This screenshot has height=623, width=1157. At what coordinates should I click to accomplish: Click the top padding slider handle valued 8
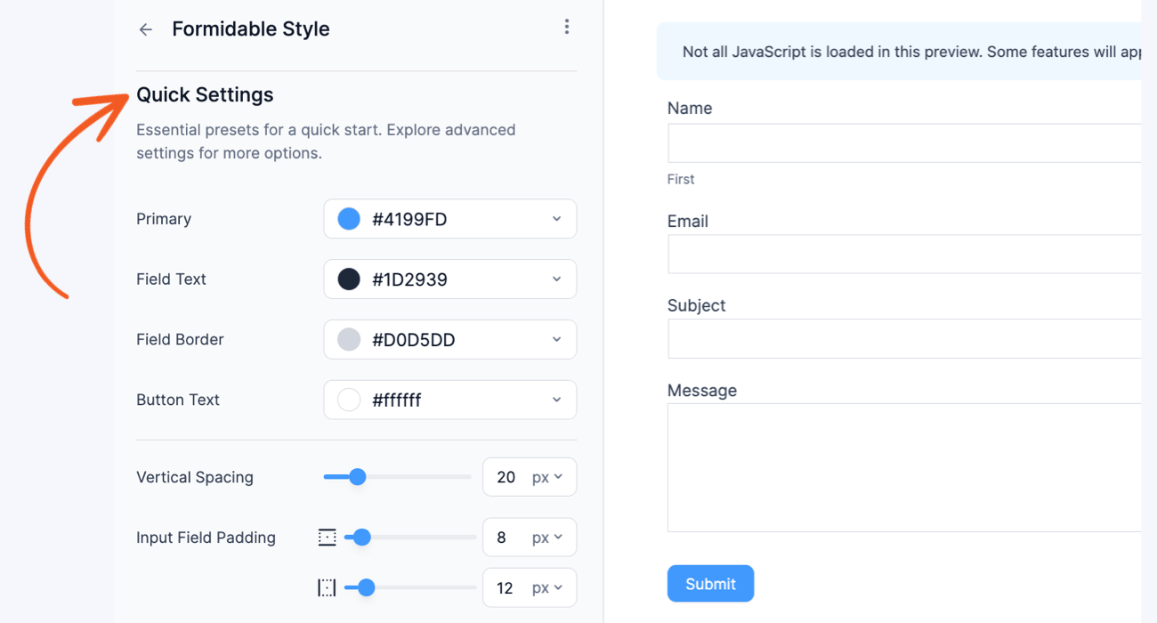(362, 538)
